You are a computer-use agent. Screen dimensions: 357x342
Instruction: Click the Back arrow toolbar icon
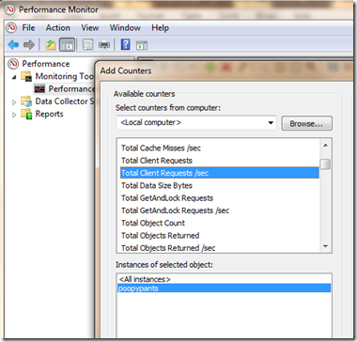tap(13, 45)
